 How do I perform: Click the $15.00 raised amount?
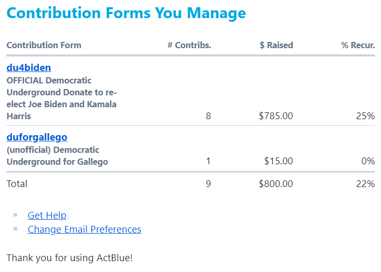278,161
